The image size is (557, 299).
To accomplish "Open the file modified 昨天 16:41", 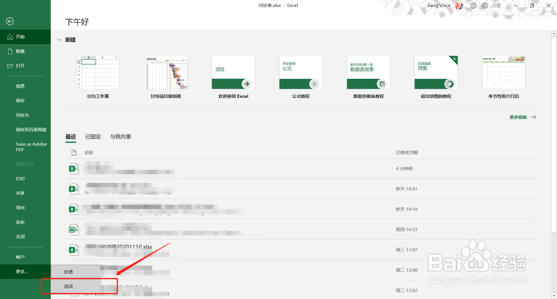I will [301, 189].
